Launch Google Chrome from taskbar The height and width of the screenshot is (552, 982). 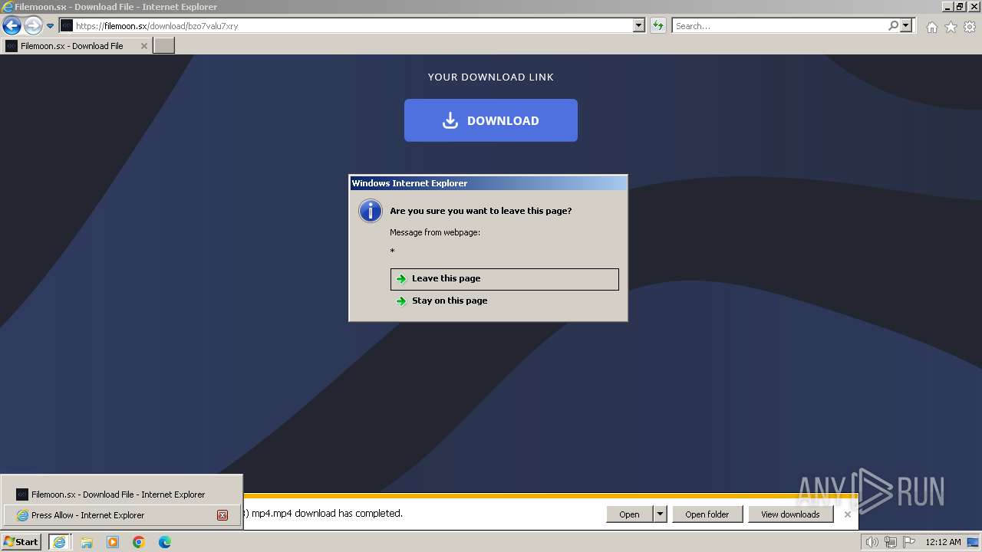click(x=139, y=542)
